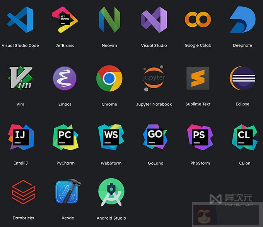Select the "Android Studio" label

[x=111, y=218]
